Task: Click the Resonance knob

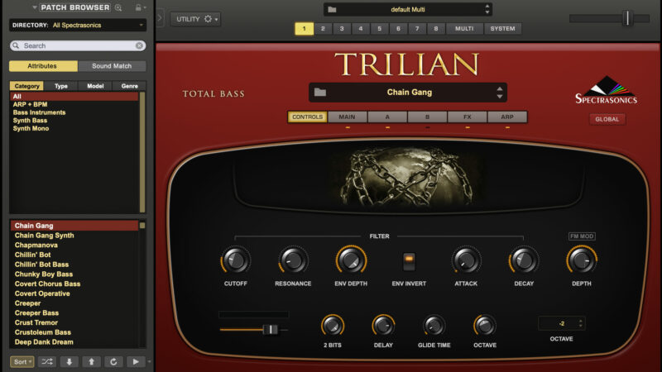Action: point(293,260)
